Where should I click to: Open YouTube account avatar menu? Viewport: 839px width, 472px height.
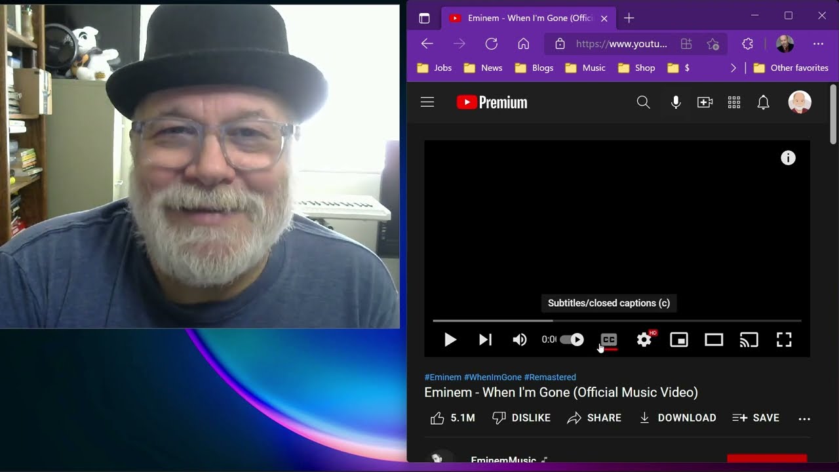(x=800, y=102)
